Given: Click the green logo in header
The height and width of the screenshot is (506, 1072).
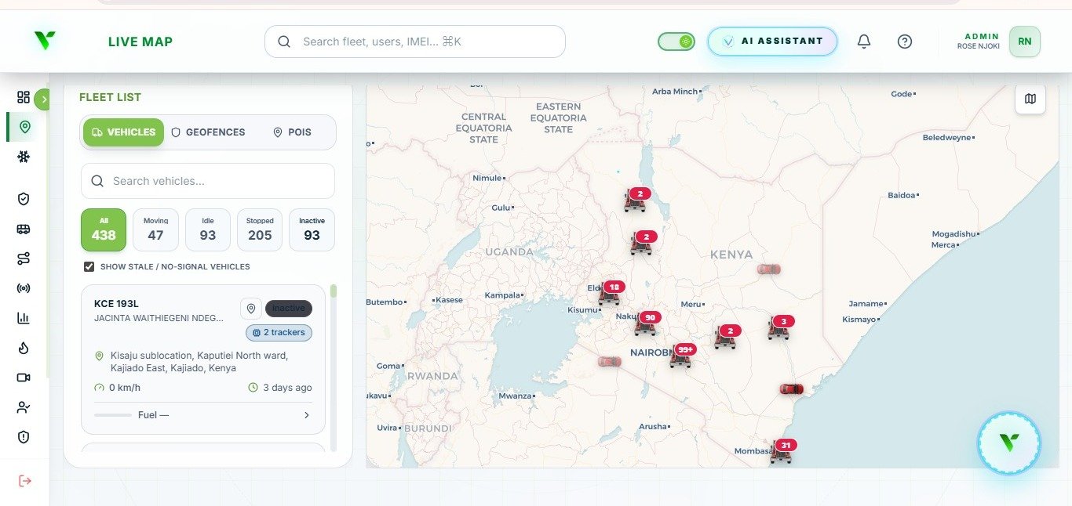Looking at the screenshot, I should point(45,41).
